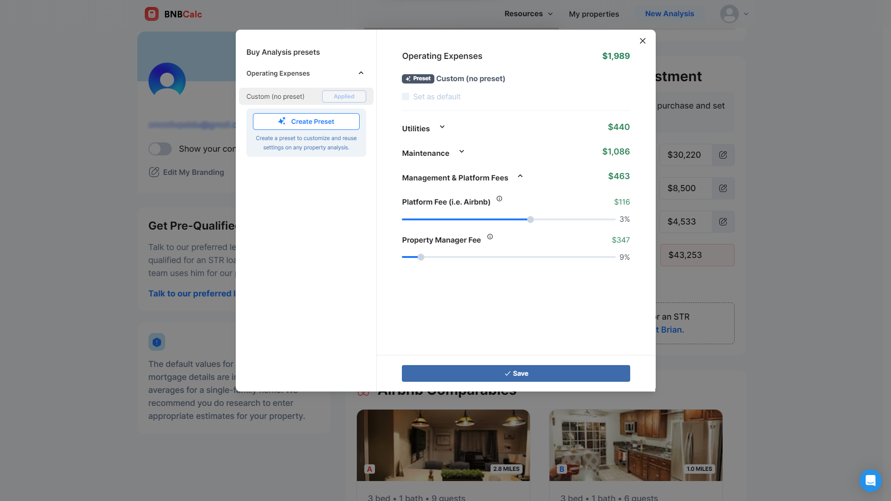Open the Resources dropdown menu

(528, 13)
